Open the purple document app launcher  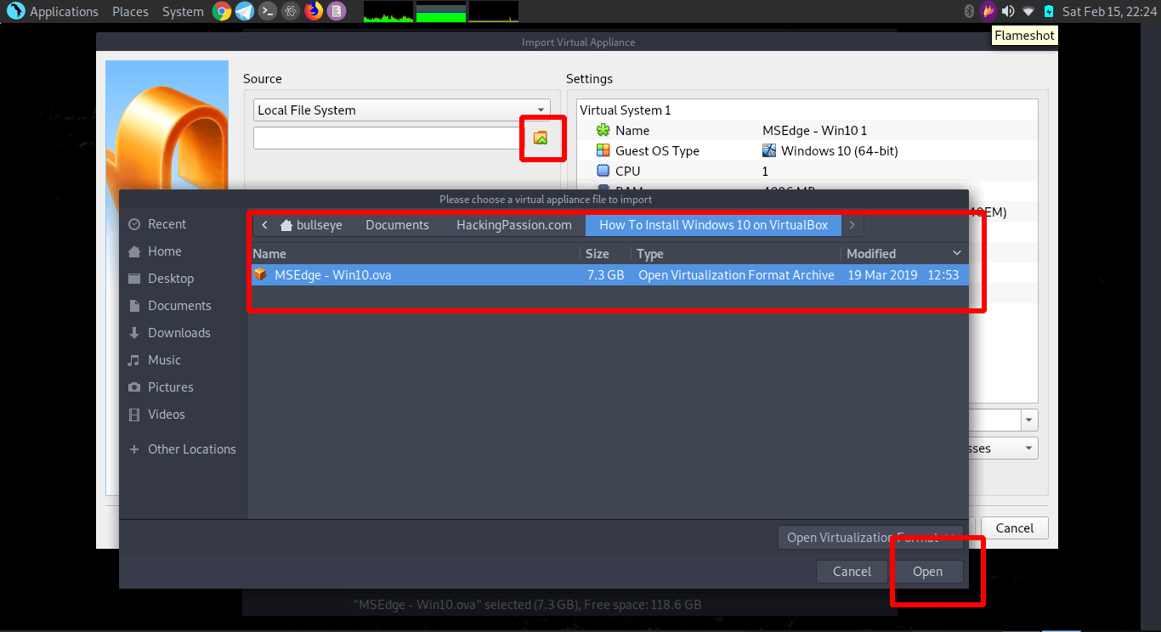[x=337, y=11]
